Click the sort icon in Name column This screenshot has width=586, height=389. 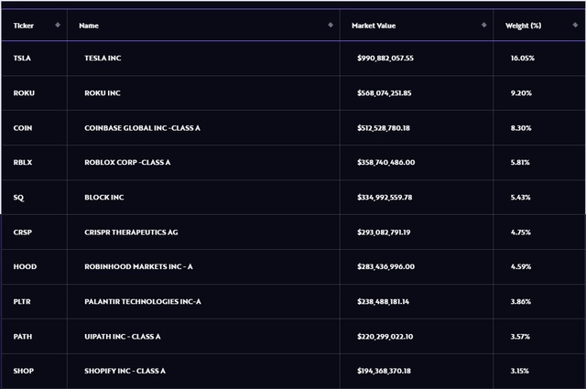[330, 25]
